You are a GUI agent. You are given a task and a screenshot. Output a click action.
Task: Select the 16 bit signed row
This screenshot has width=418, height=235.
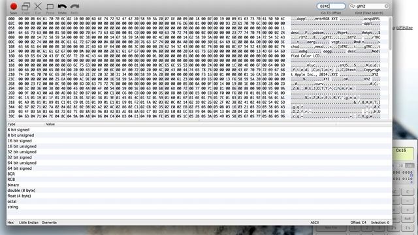coord(199,141)
